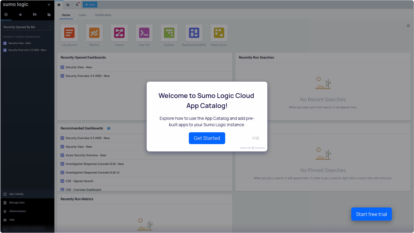Click the dashboard icon beside CSE - Signals Search
Screen dimensions: 414x233
click(62, 181)
